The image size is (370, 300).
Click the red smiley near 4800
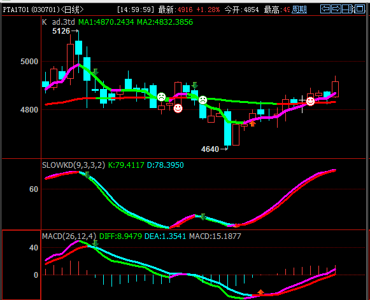coord(178,108)
